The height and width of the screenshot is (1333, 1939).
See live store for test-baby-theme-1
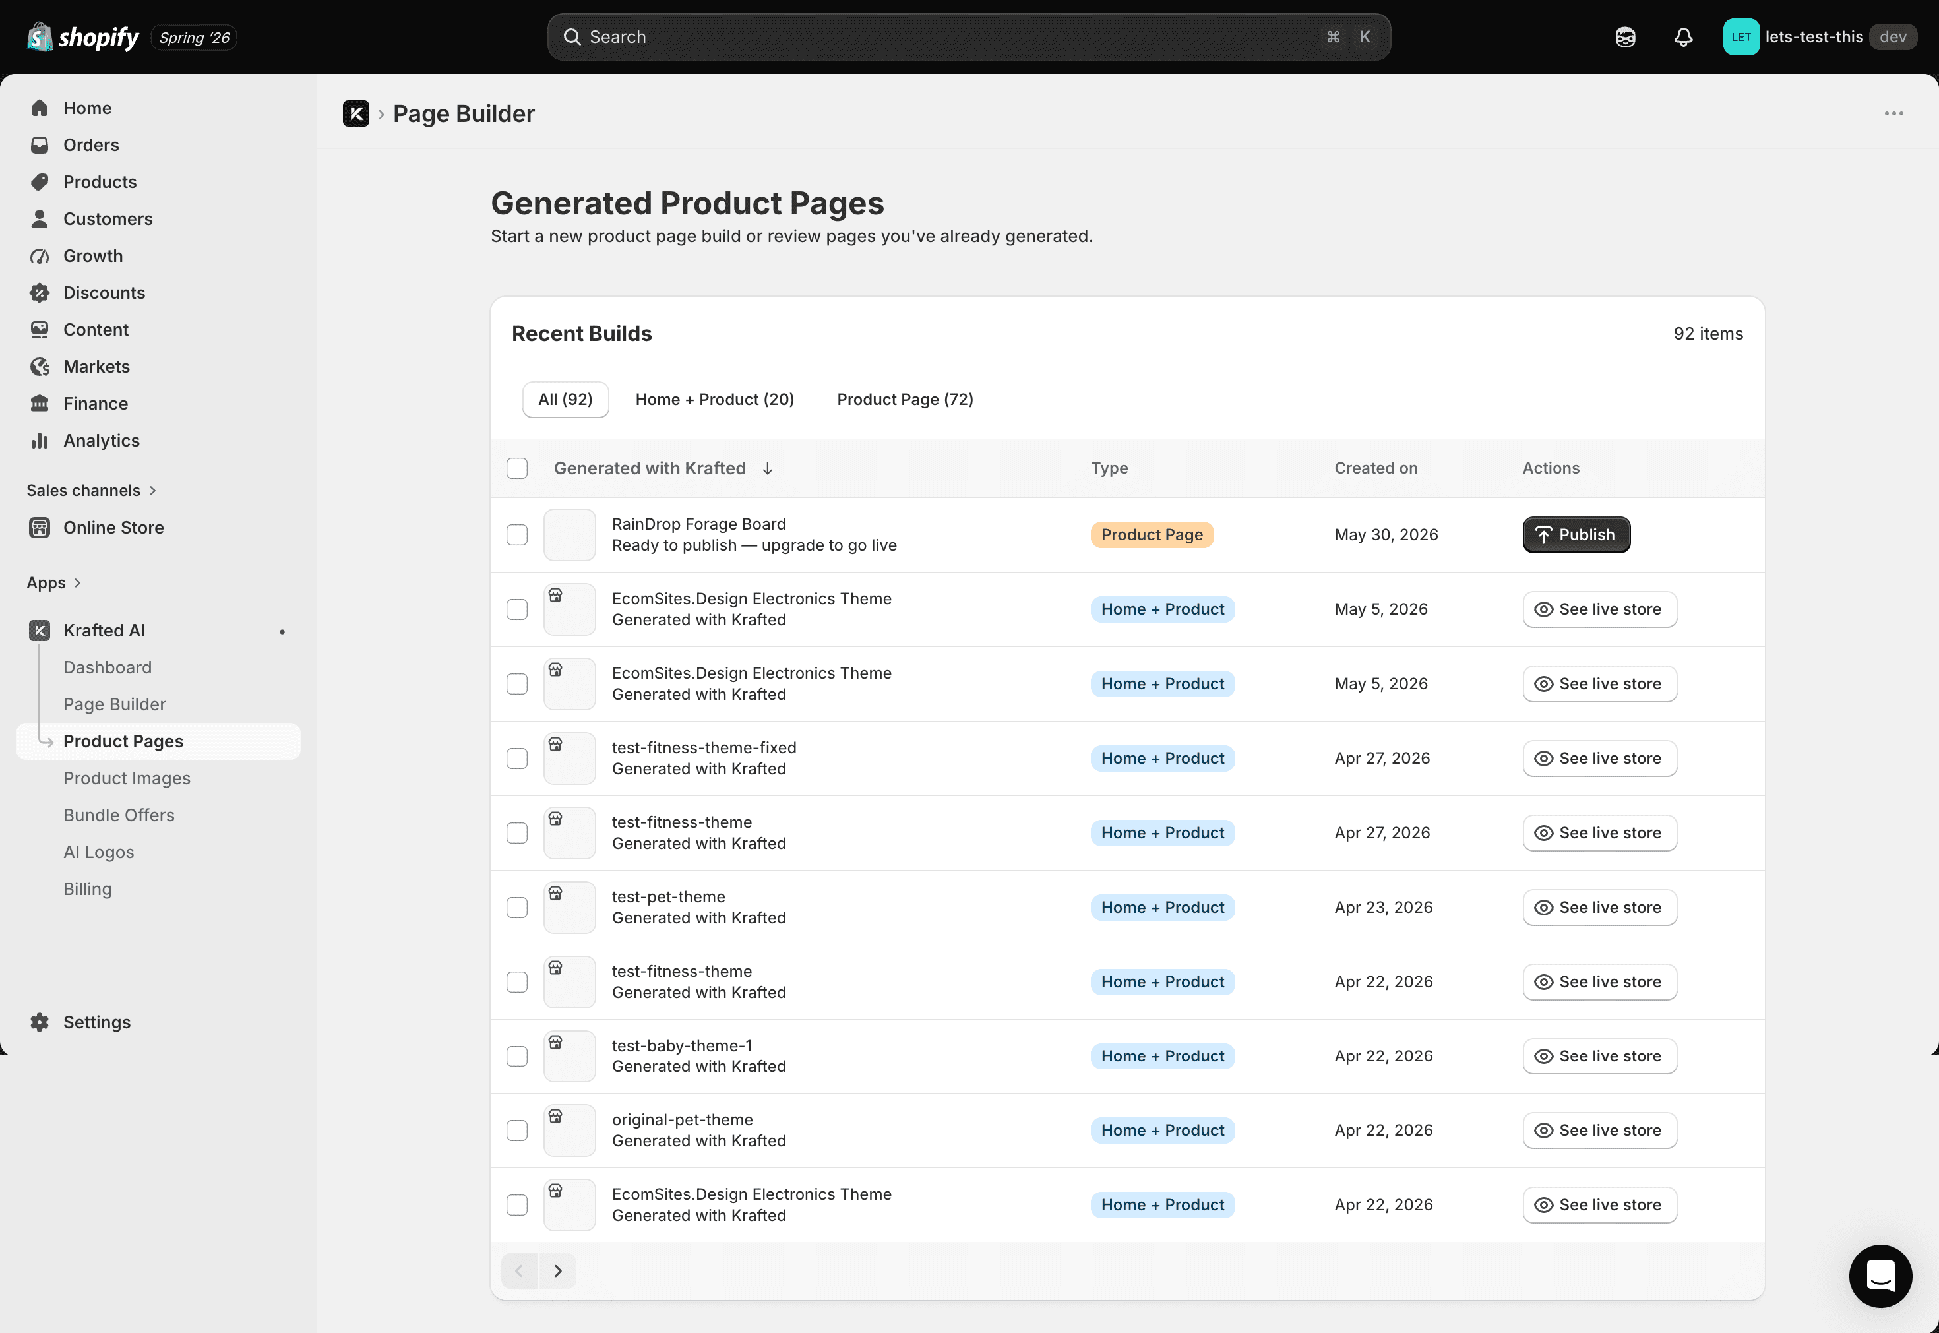(1599, 1056)
